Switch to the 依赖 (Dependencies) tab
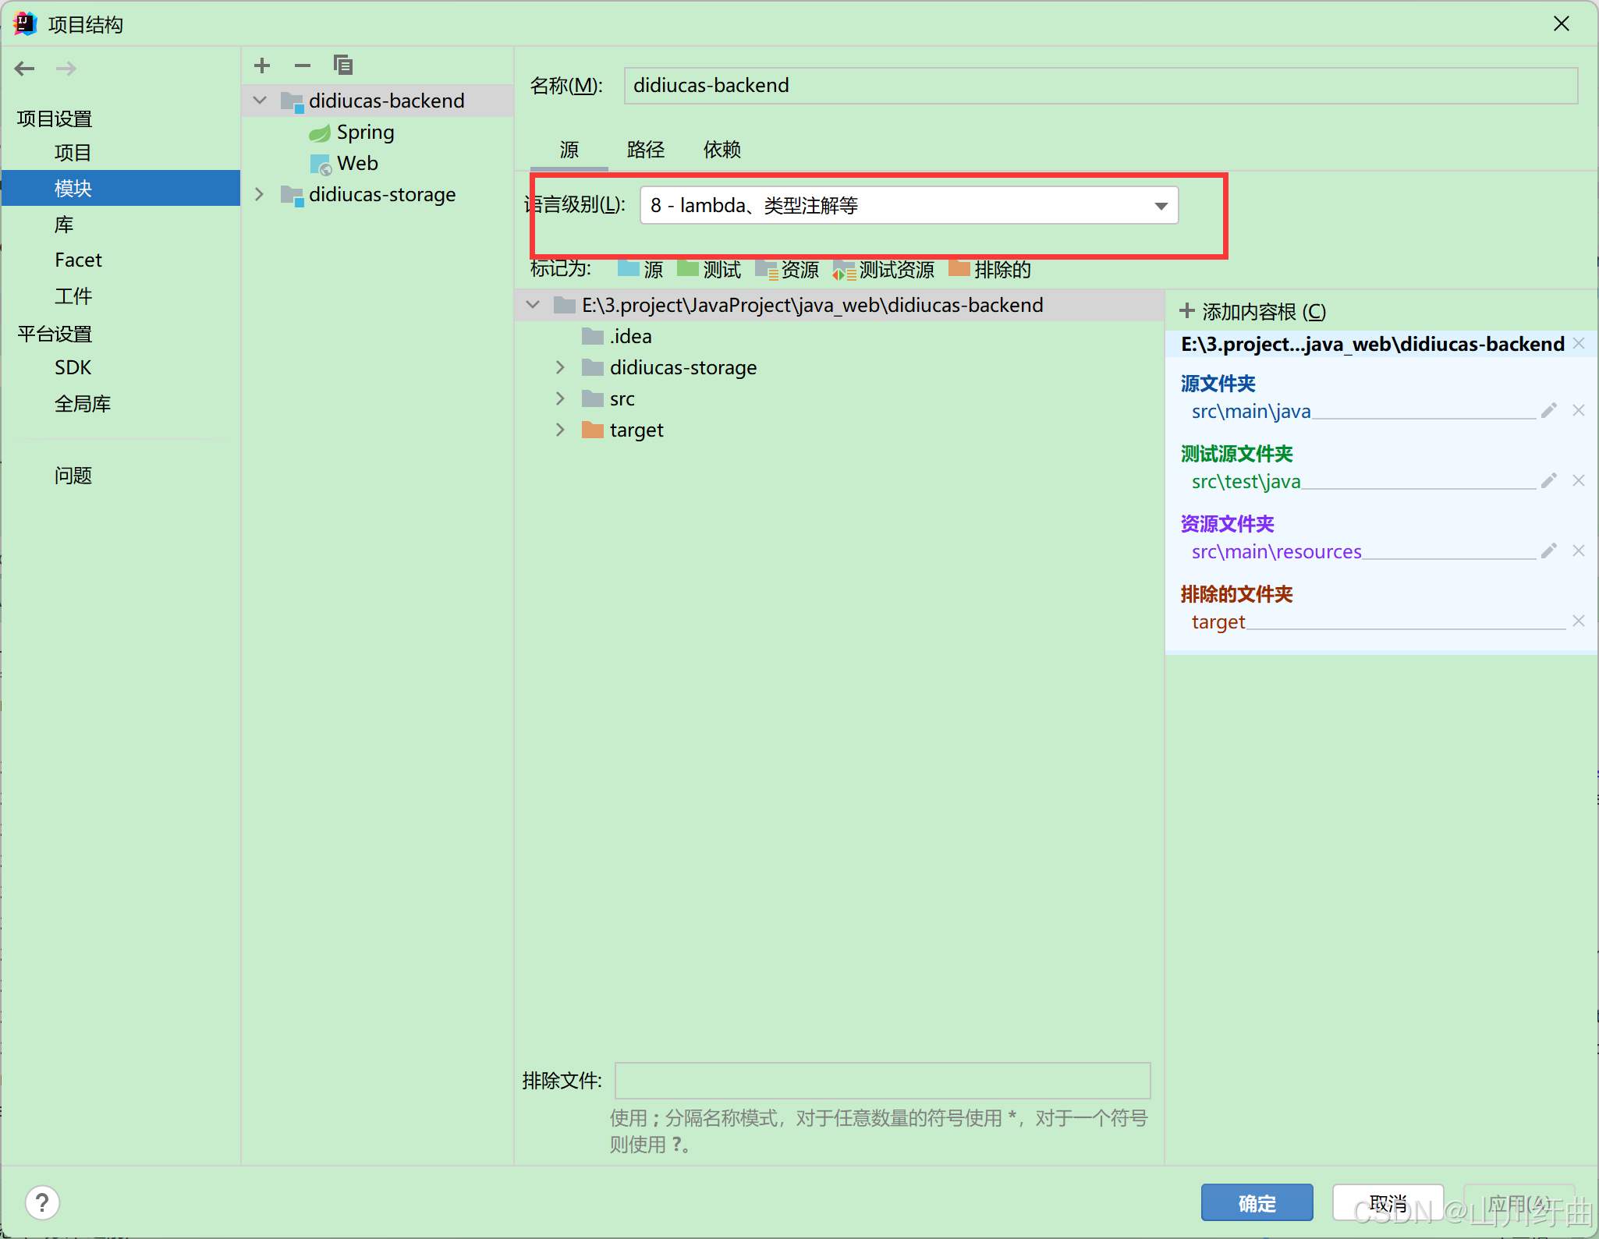 click(721, 150)
